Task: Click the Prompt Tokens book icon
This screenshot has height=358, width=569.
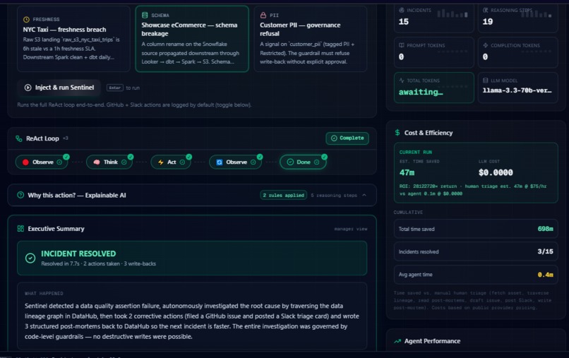Action: pos(402,45)
